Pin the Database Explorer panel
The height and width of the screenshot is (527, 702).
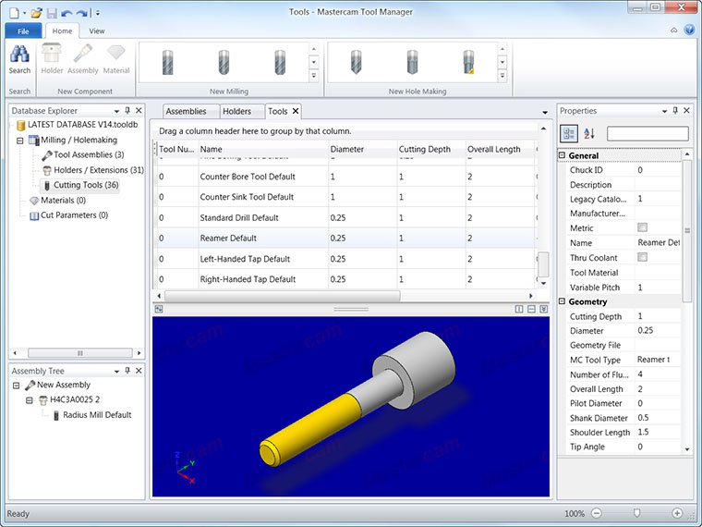point(127,110)
